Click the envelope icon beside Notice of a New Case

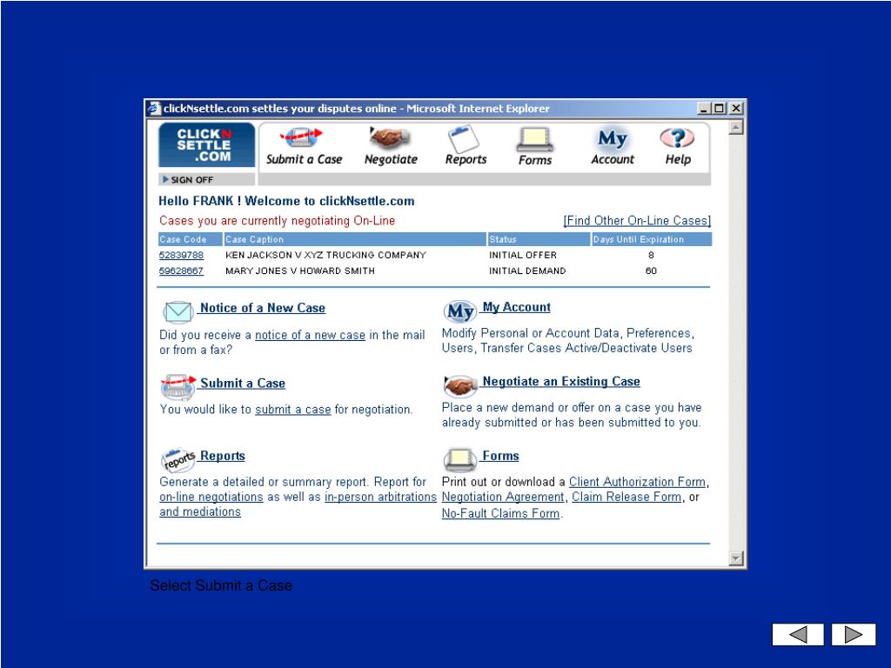click(178, 311)
